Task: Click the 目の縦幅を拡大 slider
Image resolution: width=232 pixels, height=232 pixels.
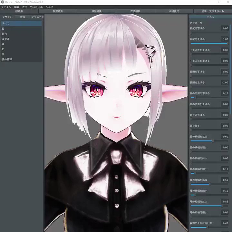Action: [209, 162]
